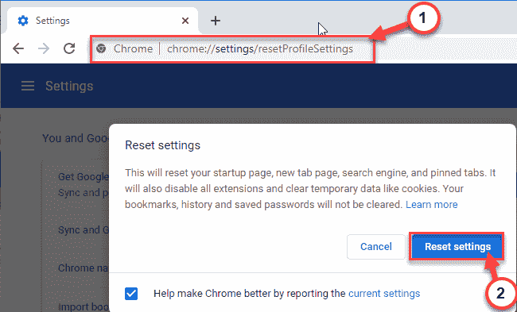Open the current settings link
Screen dimensions: 517x312
384,293
